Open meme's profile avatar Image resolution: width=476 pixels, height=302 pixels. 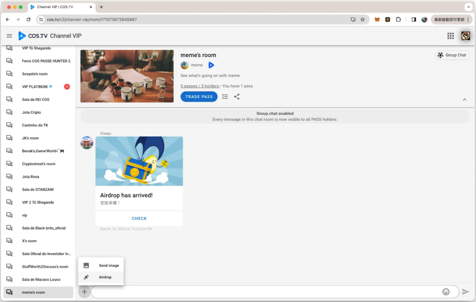pyautogui.click(x=185, y=65)
